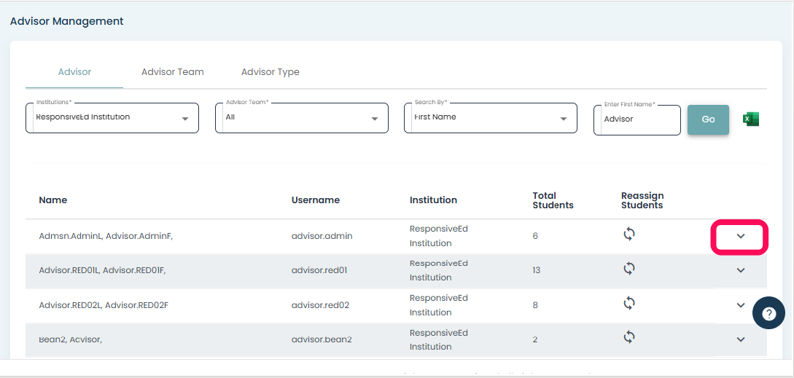This screenshot has width=794, height=378.
Task: Click reassign students icon for advisor.admin
Action: 629,234
